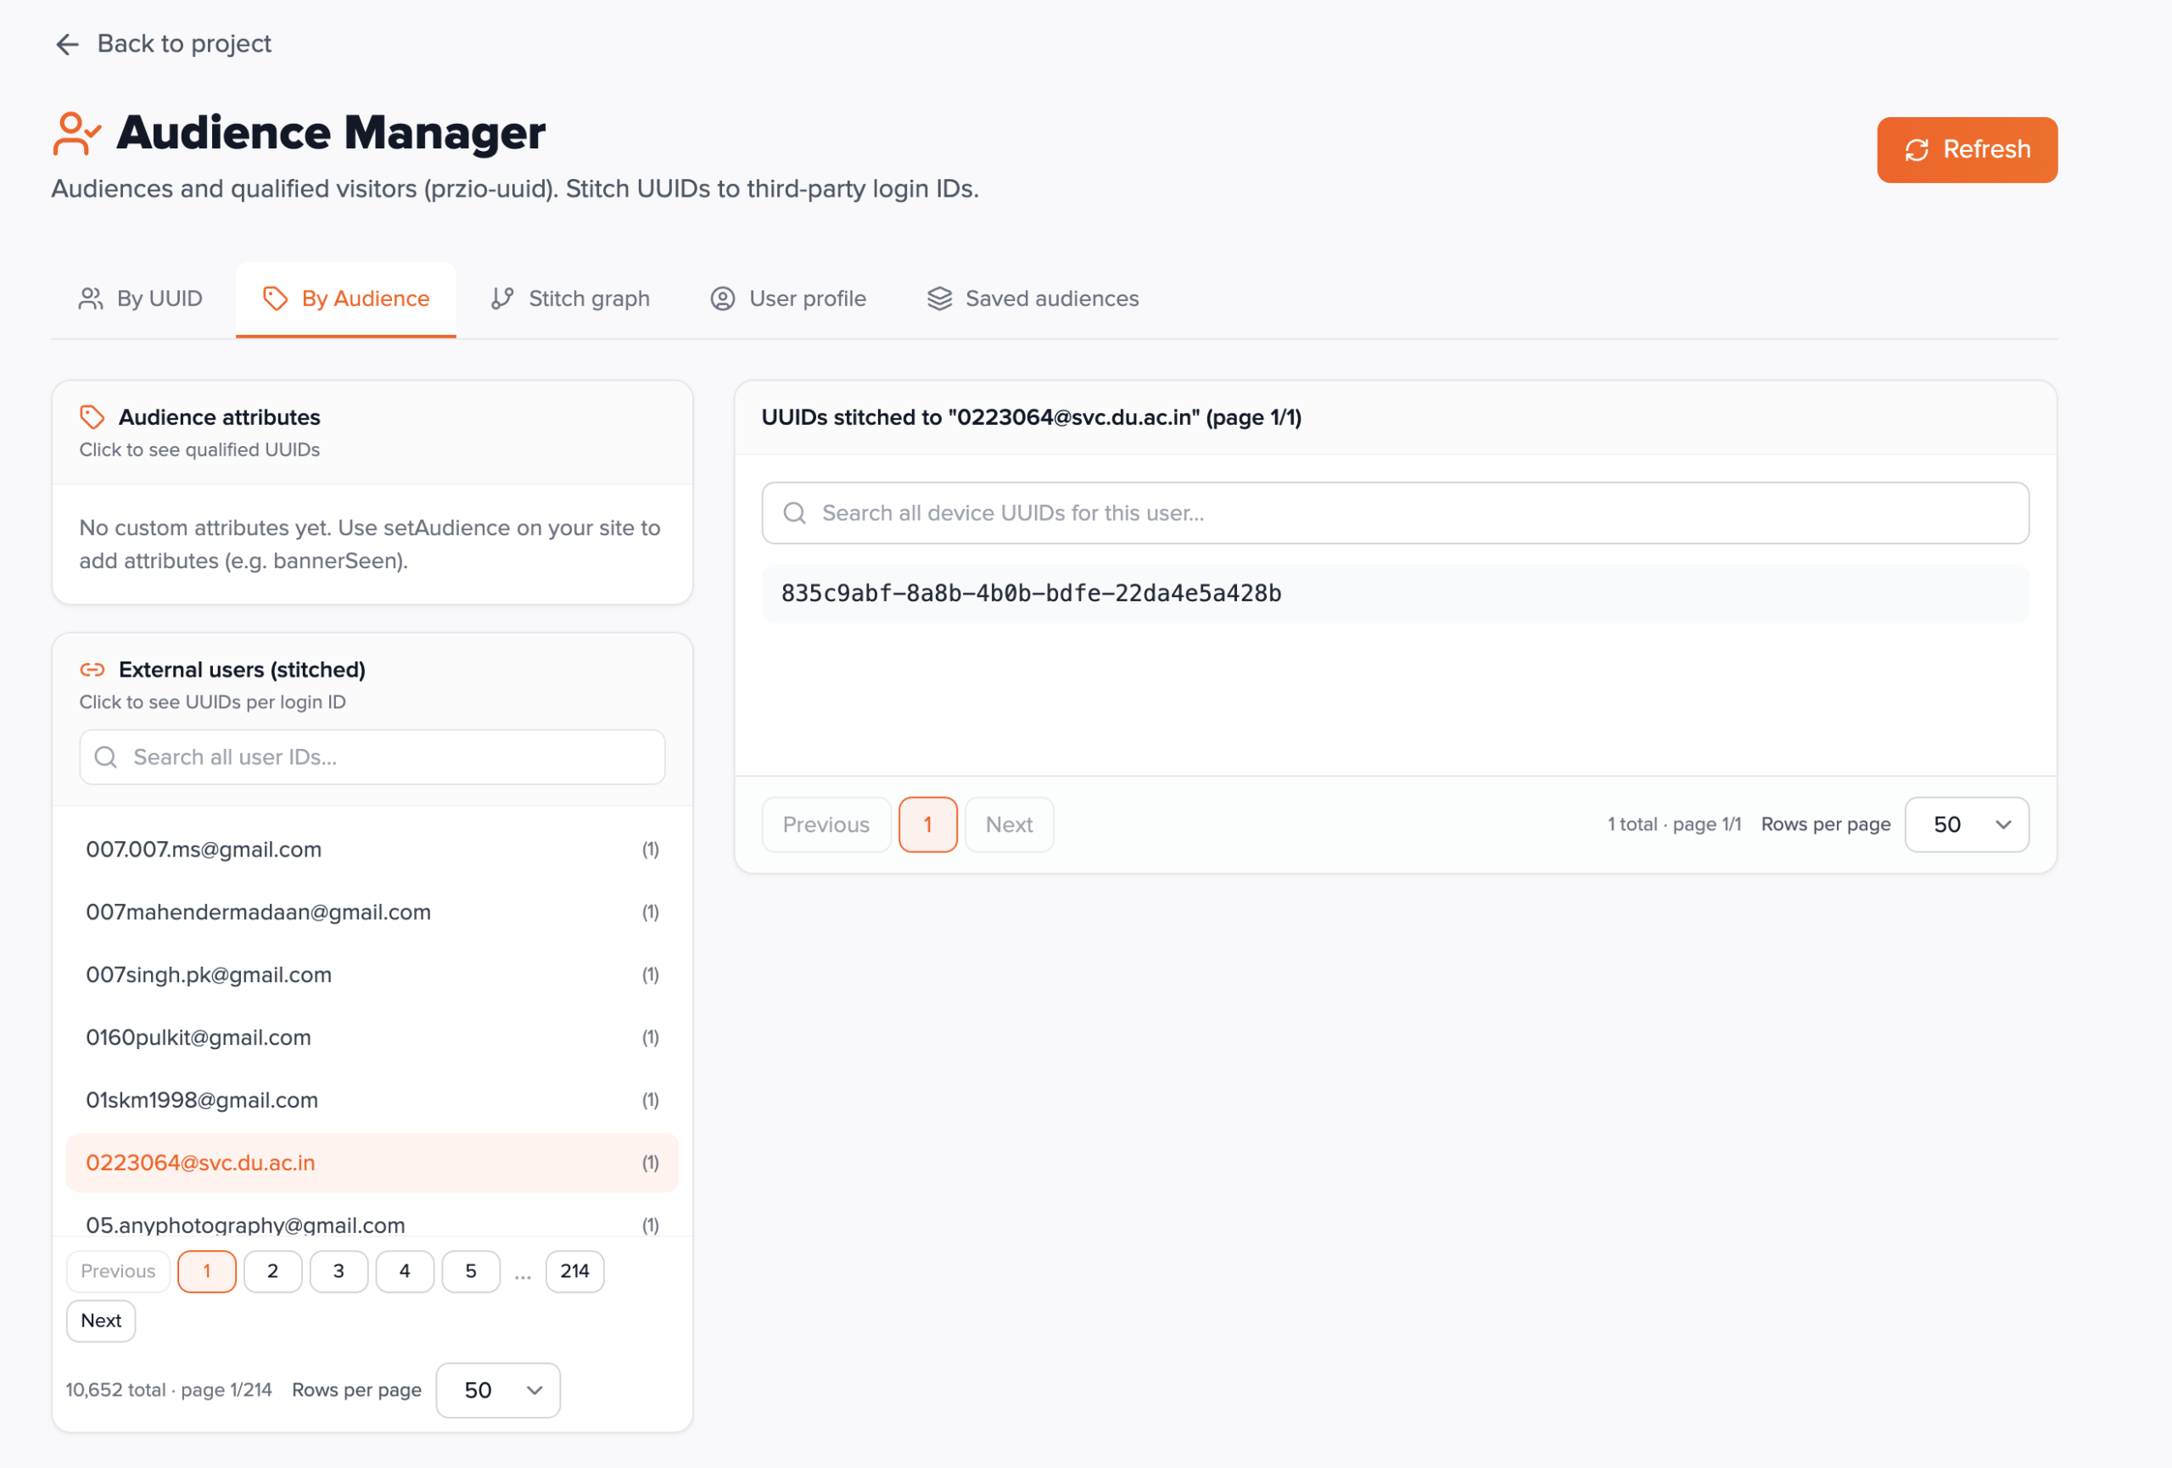This screenshot has height=1468, width=2172.
Task: Select user 0160pulkit@gmail.com
Action: click(x=199, y=1037)
